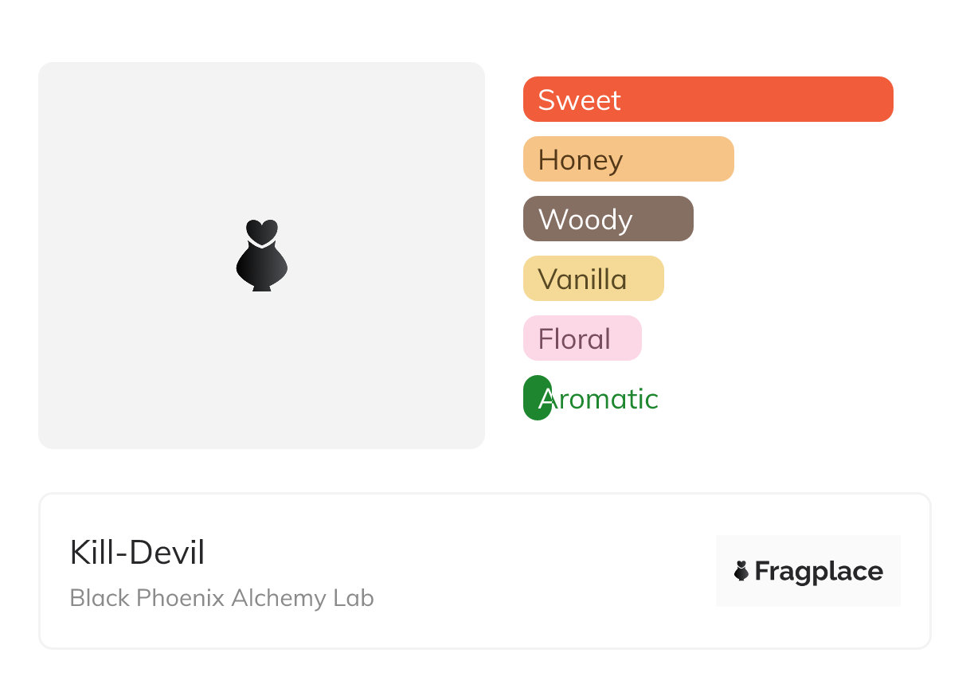
Task: Open the Kill-Devil fragrance title
Action: [x=137, y=553]
